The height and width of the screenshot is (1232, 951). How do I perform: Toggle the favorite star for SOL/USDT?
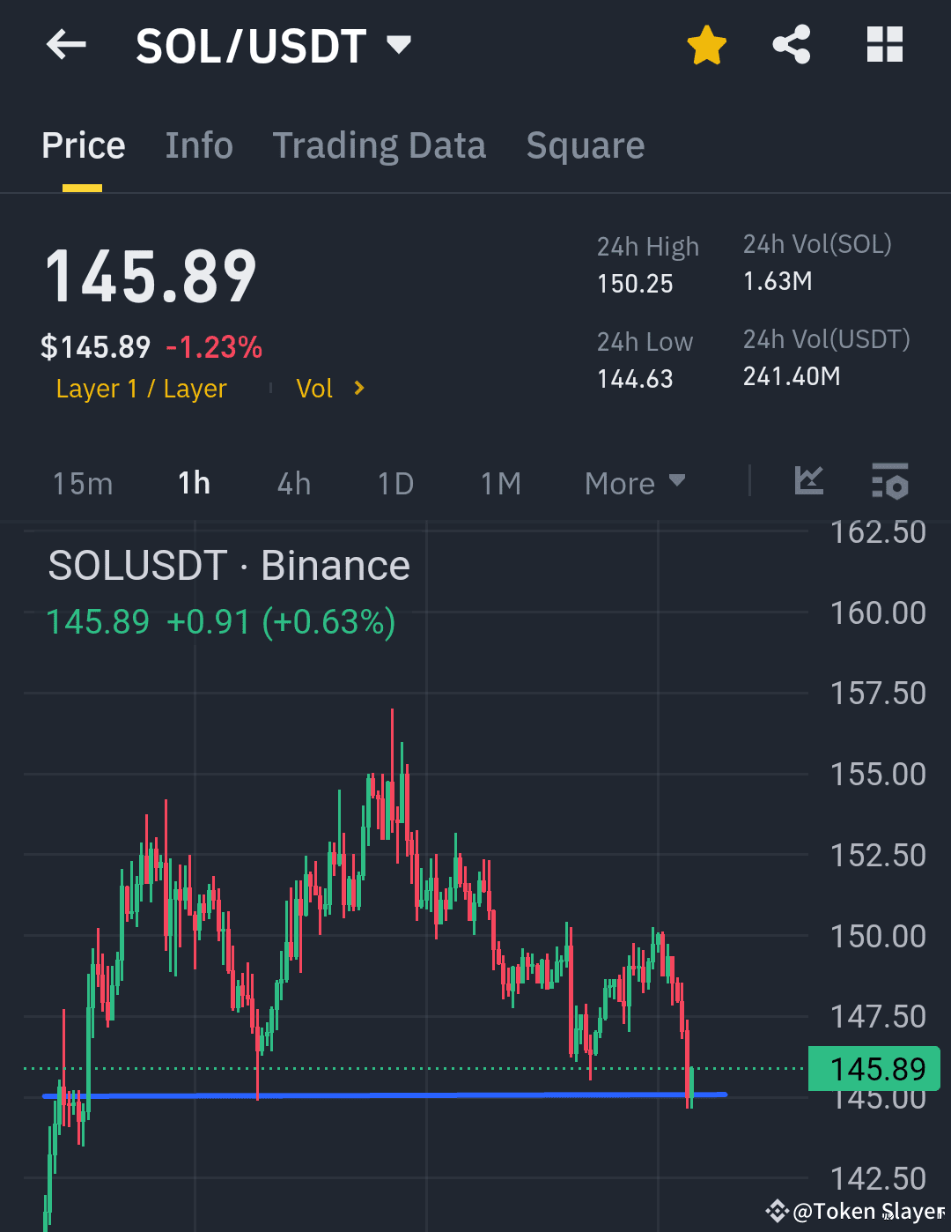707,45
